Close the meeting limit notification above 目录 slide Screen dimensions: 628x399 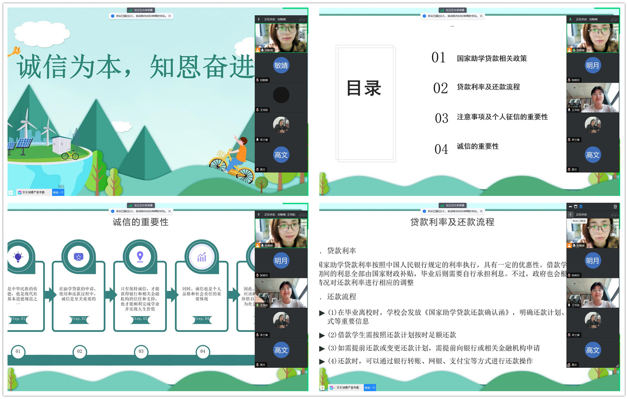[481, 16]
